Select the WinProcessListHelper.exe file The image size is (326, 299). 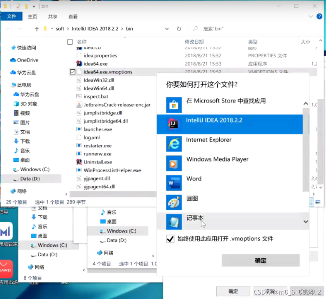coord(112,170)
